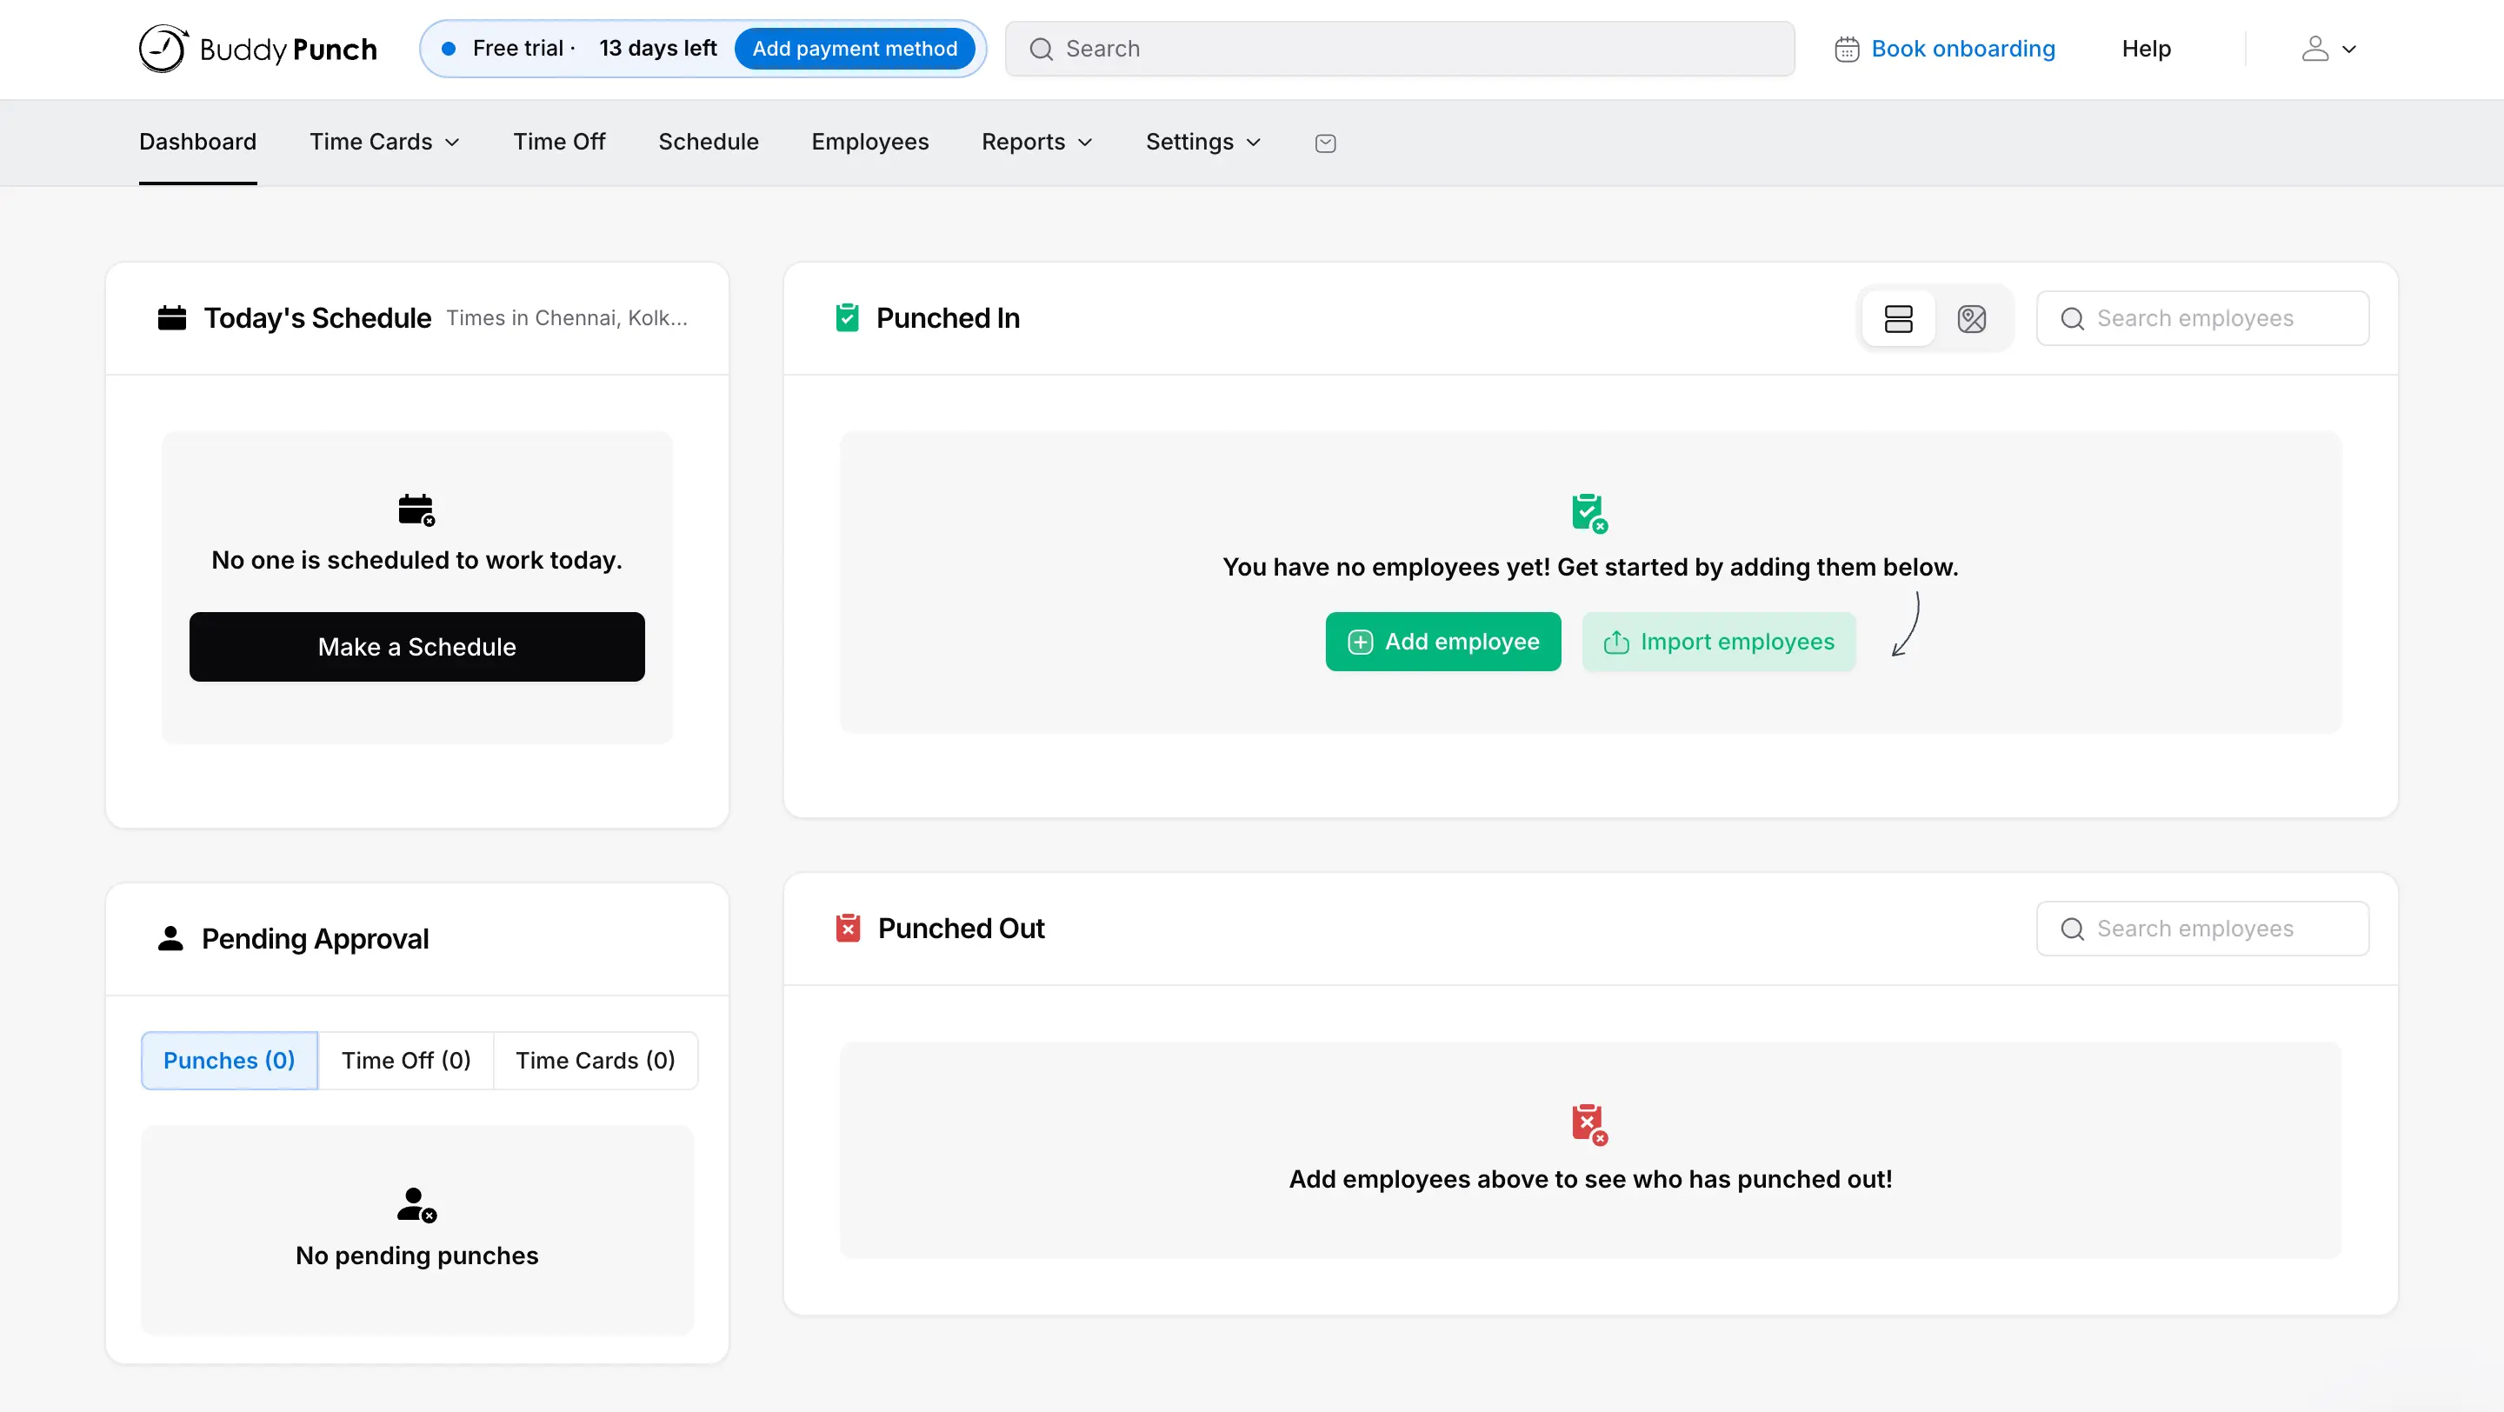The image size is (2504, 1412).
Task: Switch Punched In to map view
Action: pyautogui.click(x=1971, y=319)
